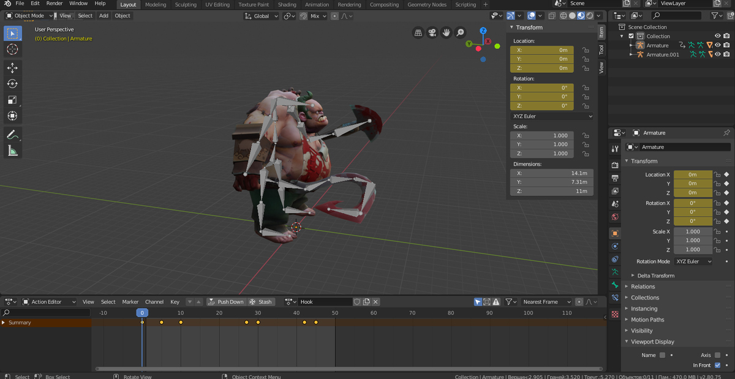Hide the Armature.001 object in outliner
This screenshot has width=735, height=379.
[718, 54]
